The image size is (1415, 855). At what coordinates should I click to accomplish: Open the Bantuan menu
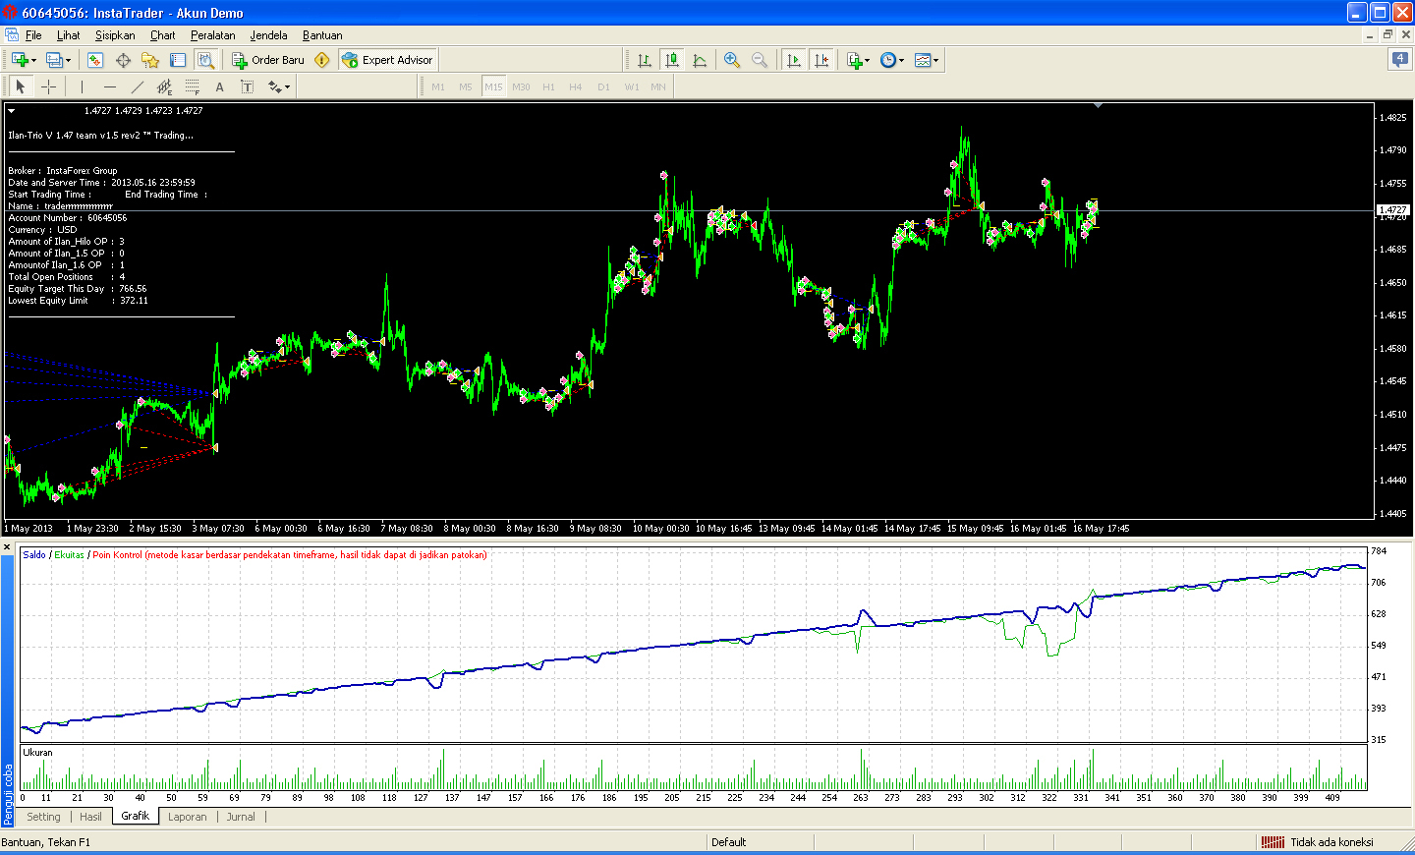(x=322, y=34)
